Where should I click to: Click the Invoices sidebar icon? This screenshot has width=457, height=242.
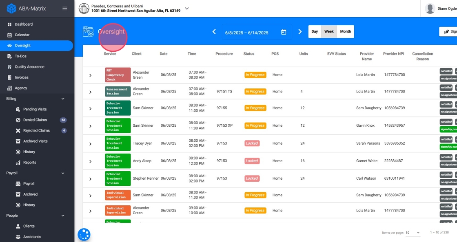(x=10, y=77)
